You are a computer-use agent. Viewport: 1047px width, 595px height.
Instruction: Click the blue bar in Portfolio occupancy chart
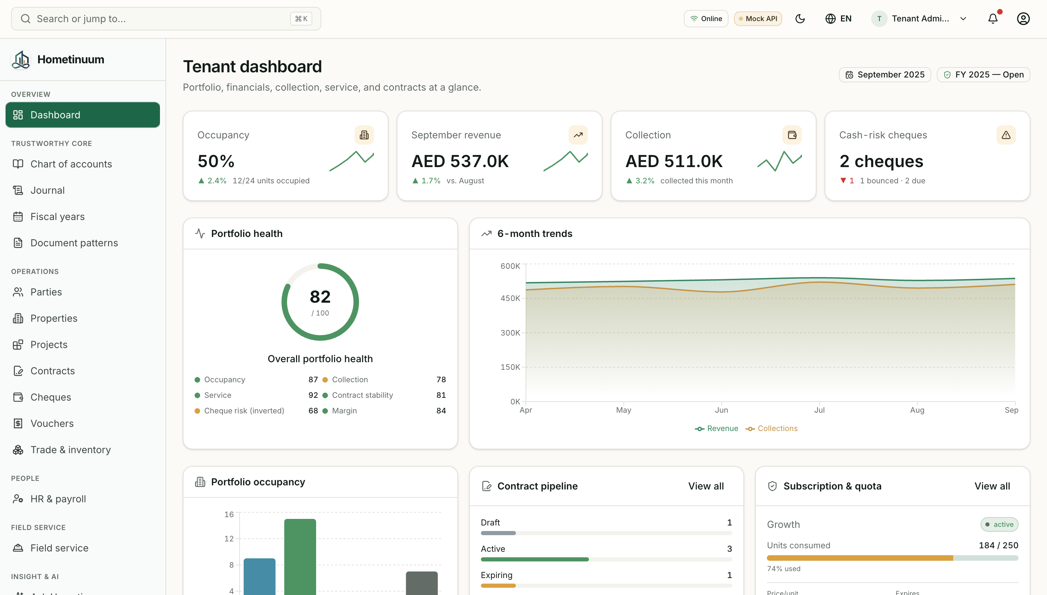259,577
